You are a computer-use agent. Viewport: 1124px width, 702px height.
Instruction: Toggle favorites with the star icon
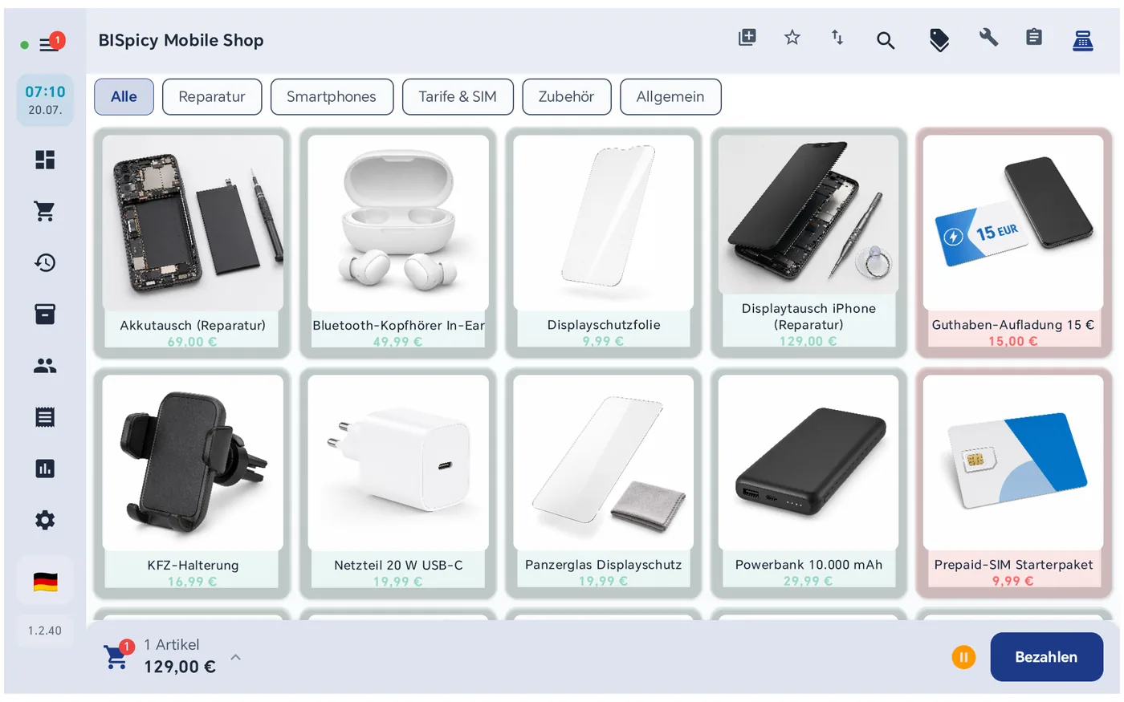click(x=792, y=37)
